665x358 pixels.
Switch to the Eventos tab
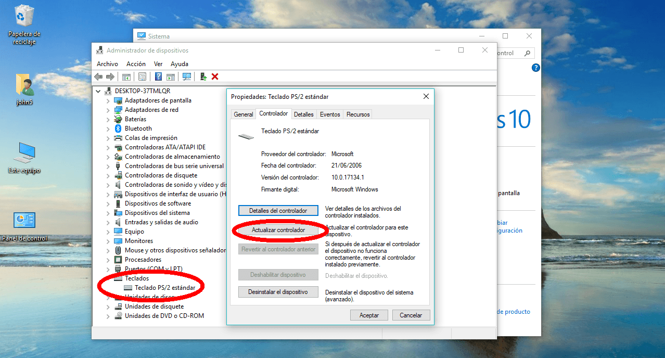coord(330,114)
